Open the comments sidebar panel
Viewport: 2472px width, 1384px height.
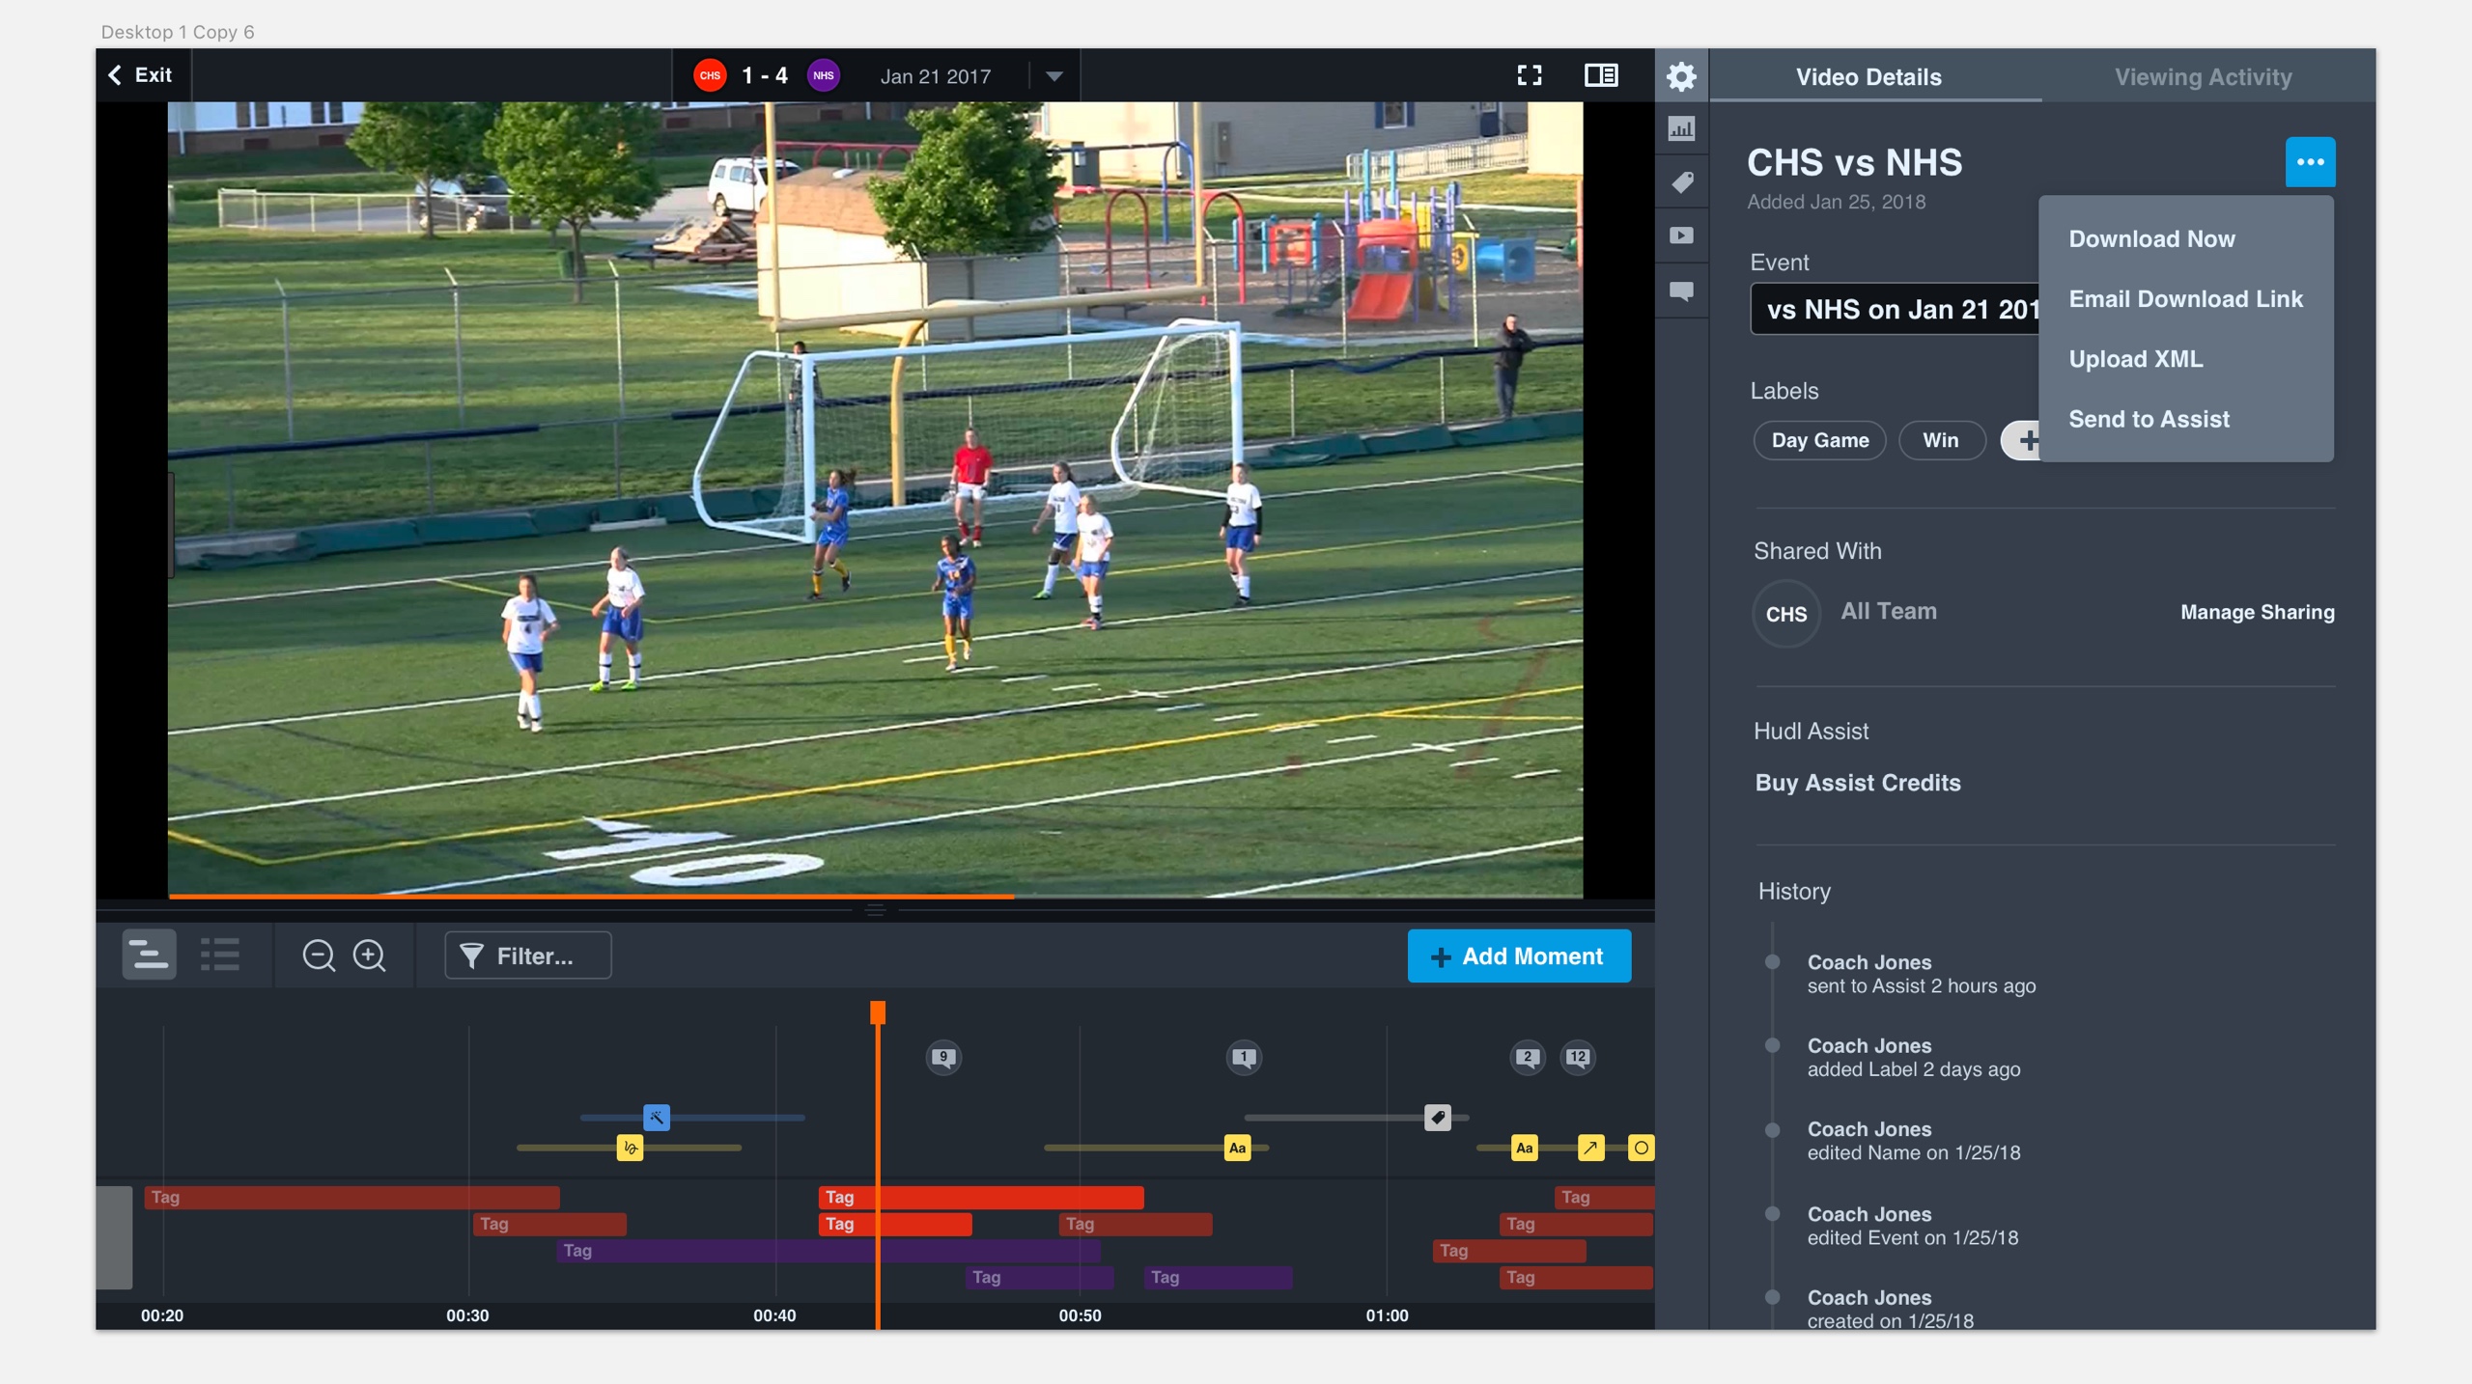(x=1681, y=291)
